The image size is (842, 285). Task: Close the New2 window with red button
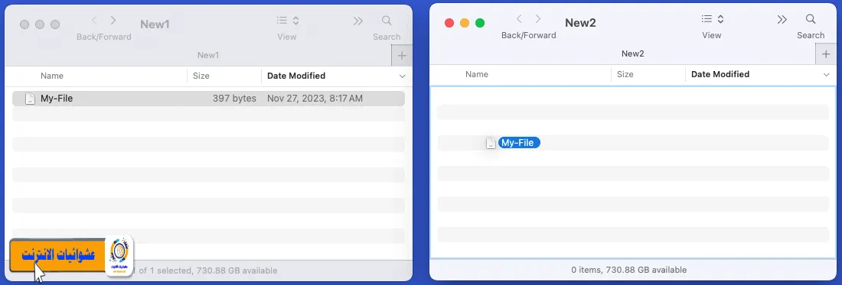click(x=449, y=23)
